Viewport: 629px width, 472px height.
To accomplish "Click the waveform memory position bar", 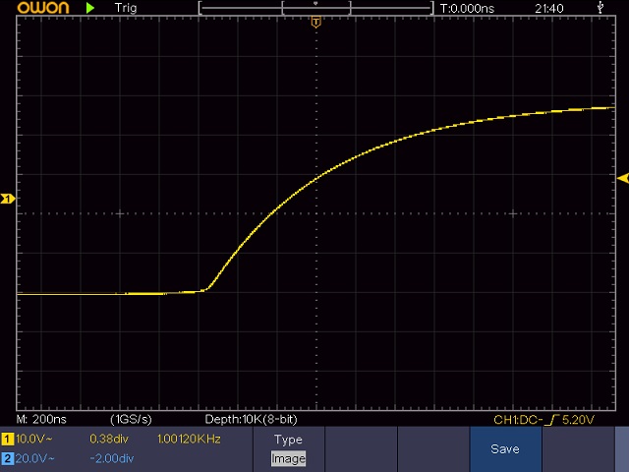I will [316, 8].
